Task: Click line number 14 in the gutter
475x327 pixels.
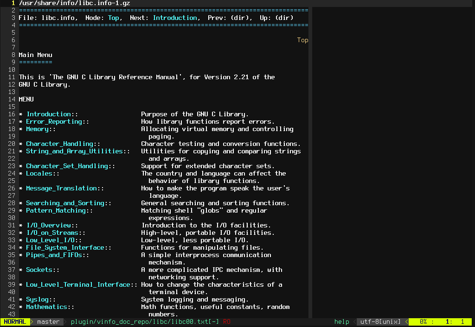Action: pyautogui.click(x=12, y=99)
